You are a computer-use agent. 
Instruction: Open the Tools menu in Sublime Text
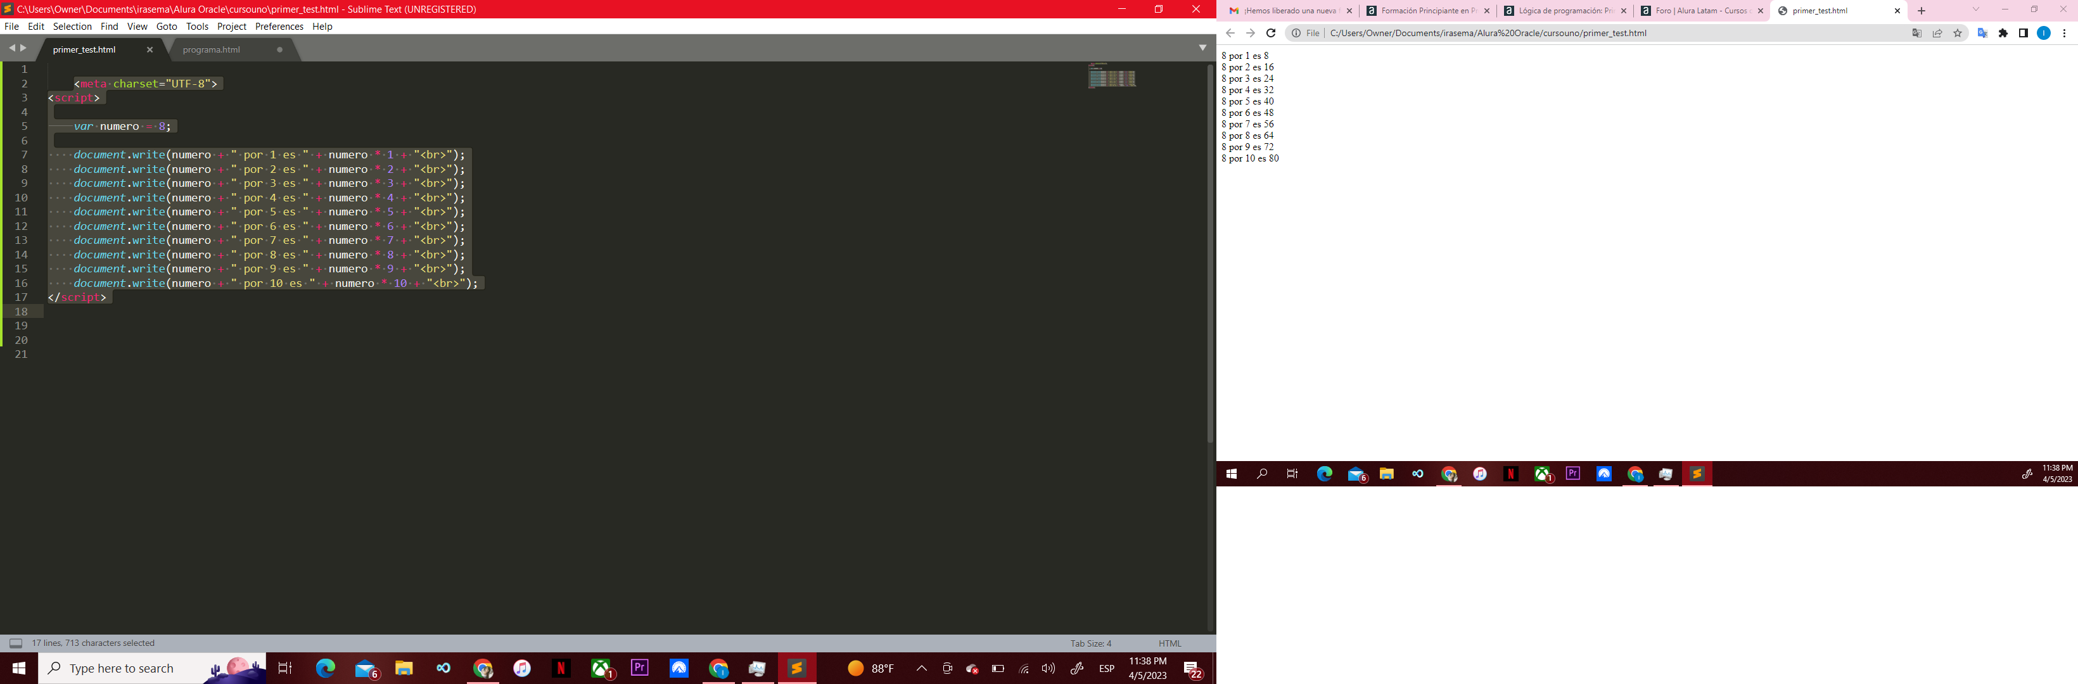(197, 27)
